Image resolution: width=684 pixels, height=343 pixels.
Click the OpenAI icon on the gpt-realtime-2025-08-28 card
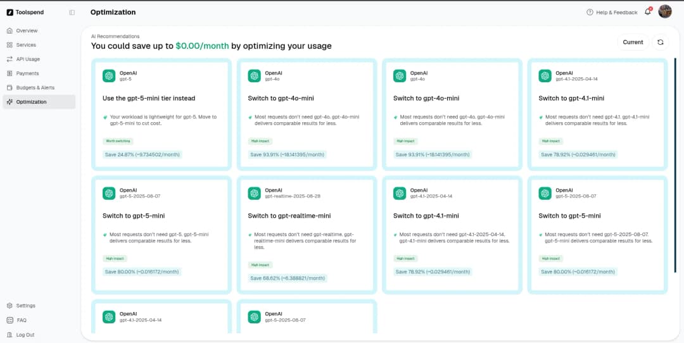(255, 193)
